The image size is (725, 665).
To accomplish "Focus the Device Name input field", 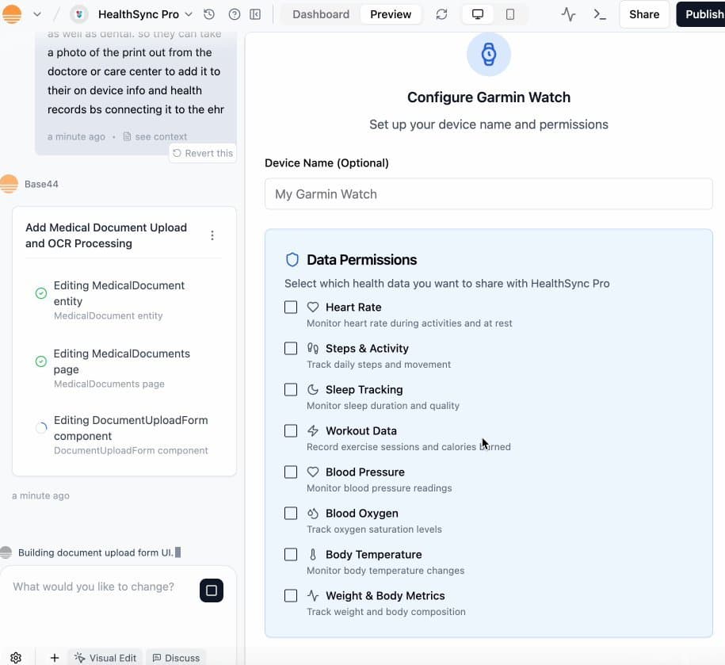I will click(489, 193).
